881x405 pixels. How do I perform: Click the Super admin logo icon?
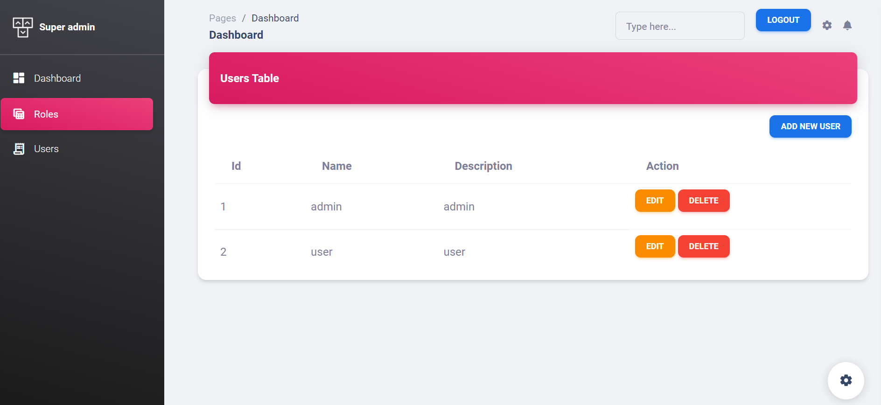[x=22, y=27]
